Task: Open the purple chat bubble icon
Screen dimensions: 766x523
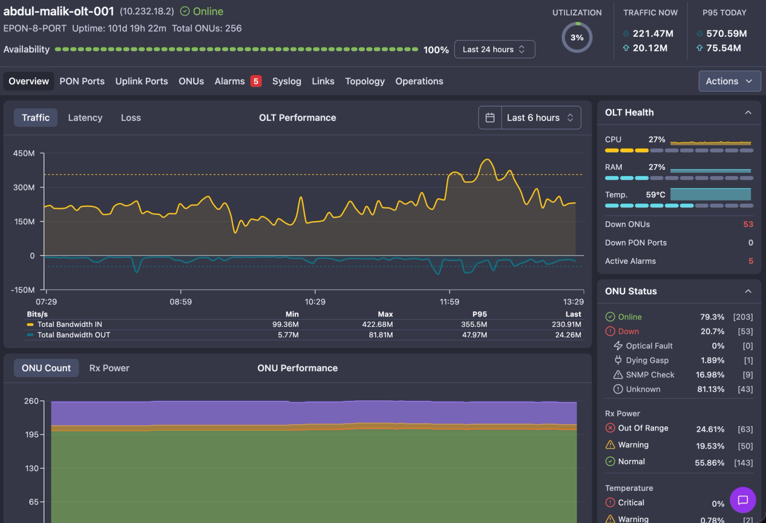Action: (x=743, y=500)
